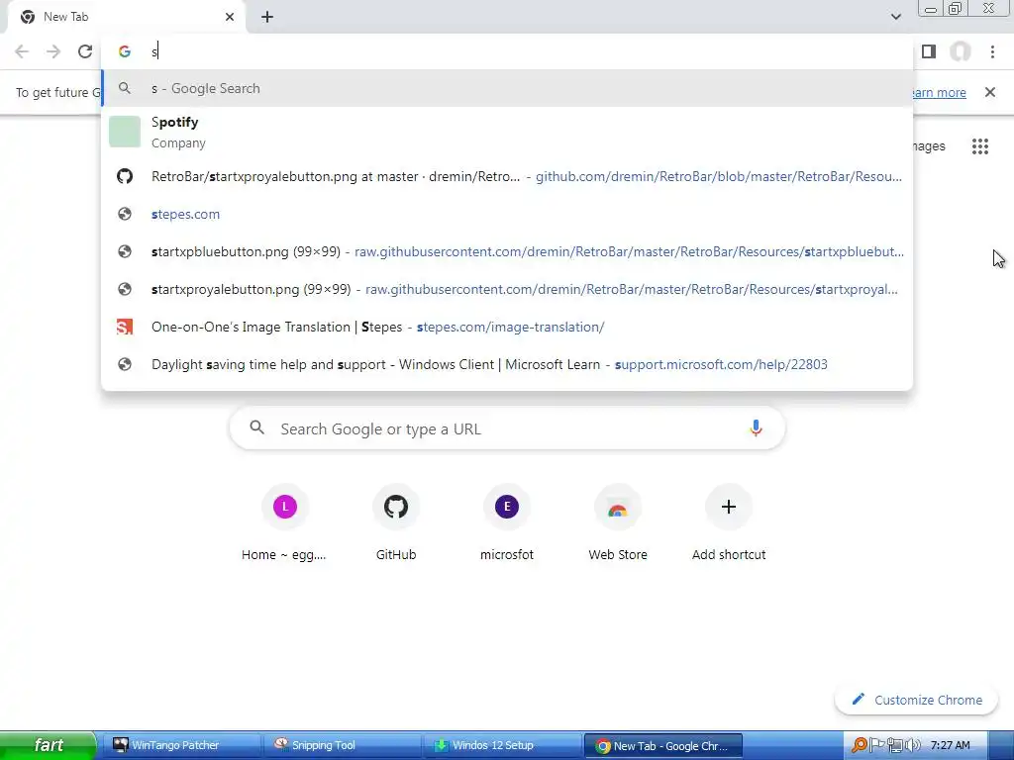
Task: Click the Customize Chrome button
Action: tap(916, 700)
